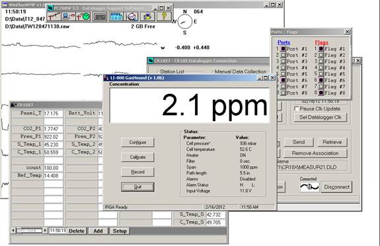Click the S_Temp_S value 42.732
Viewport: 380px width, 246px height.
click(x=215, y=214)
